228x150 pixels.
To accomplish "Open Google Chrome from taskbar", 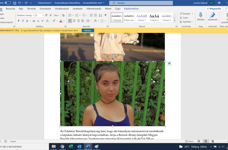I will pyautogui.click(x=62, y=147).
